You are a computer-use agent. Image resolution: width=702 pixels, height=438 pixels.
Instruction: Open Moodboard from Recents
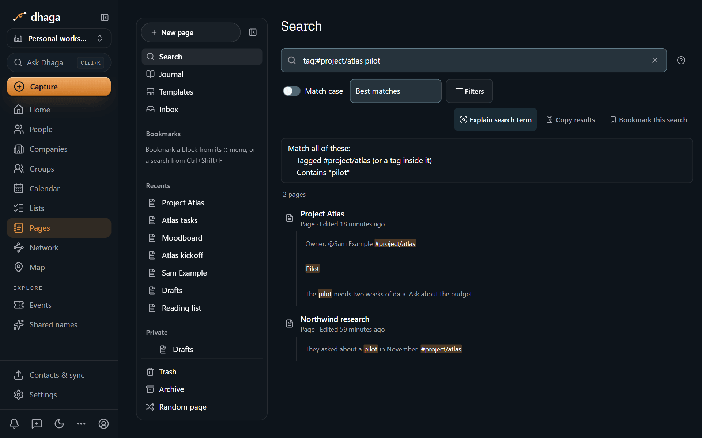click(x=202, y=238)
